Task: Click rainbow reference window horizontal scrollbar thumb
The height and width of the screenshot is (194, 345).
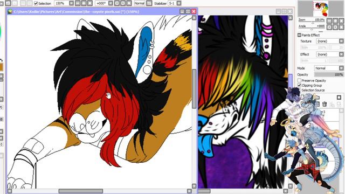Action: 204,191
